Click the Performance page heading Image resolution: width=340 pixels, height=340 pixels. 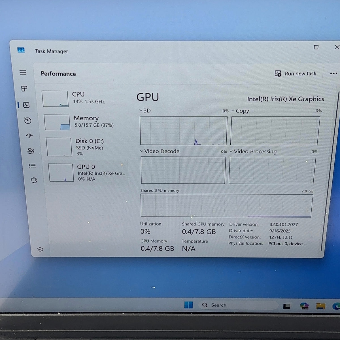pos(58,74)
